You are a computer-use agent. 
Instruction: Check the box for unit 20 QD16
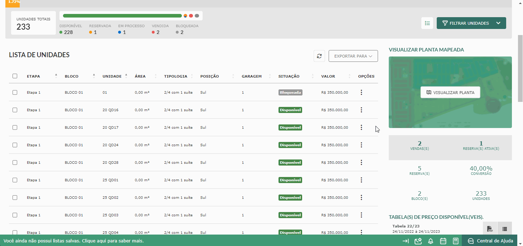click(x=15, y=110)
